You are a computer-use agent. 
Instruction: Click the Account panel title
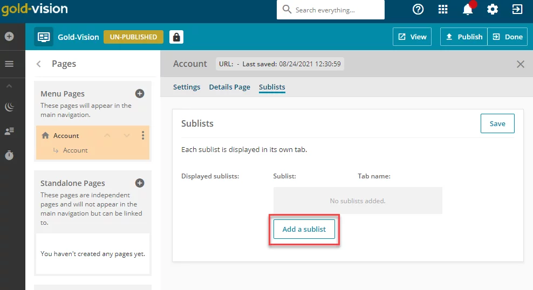190,64
